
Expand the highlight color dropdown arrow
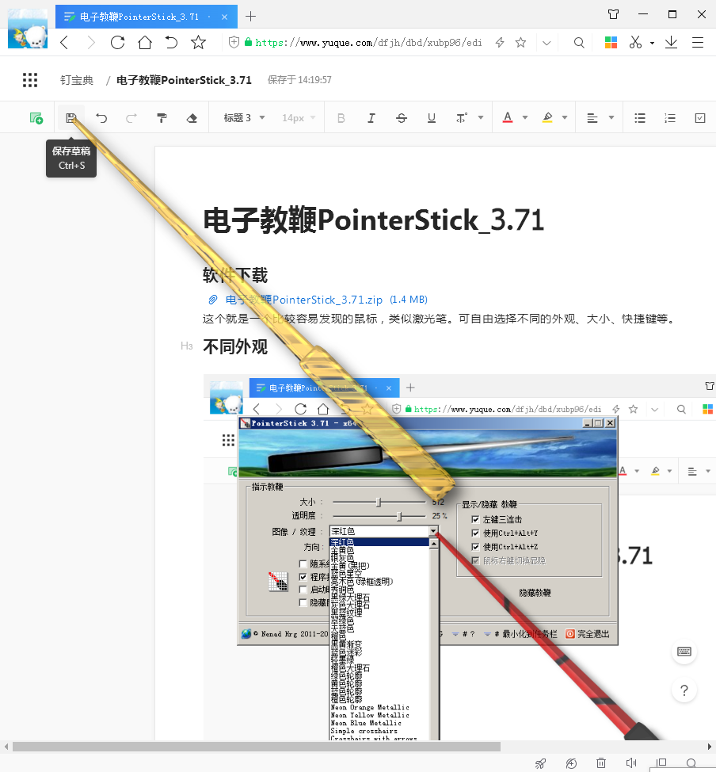[x=565, y=117]
